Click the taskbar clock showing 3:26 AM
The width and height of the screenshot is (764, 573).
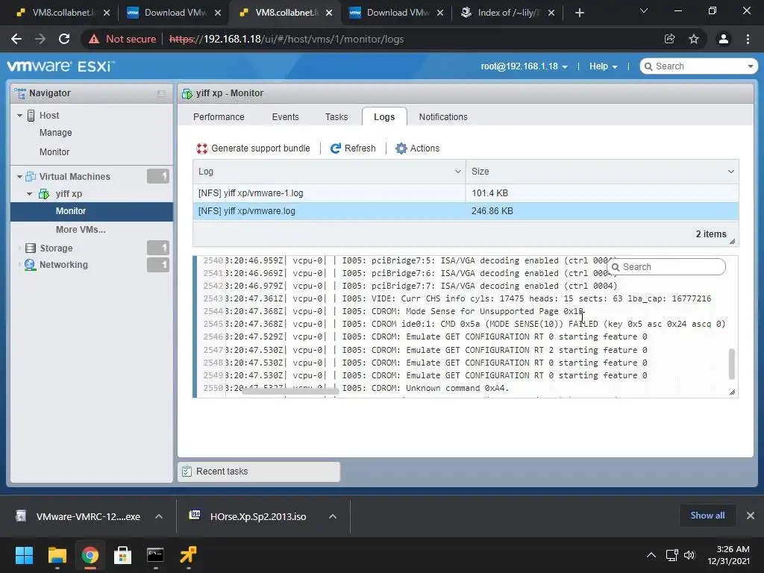point(728,555)
